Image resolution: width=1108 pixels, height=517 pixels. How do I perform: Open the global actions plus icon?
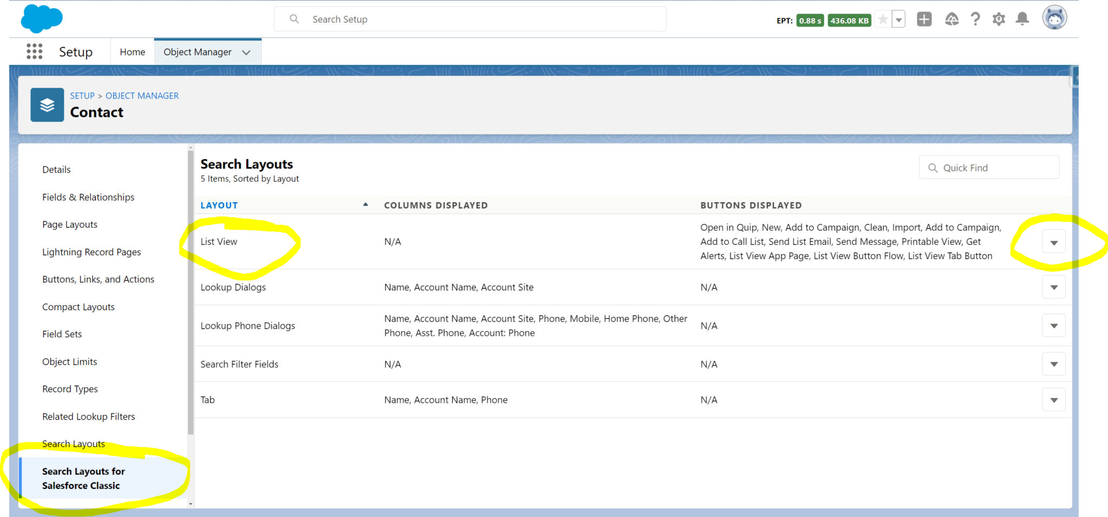coord(924,19)
